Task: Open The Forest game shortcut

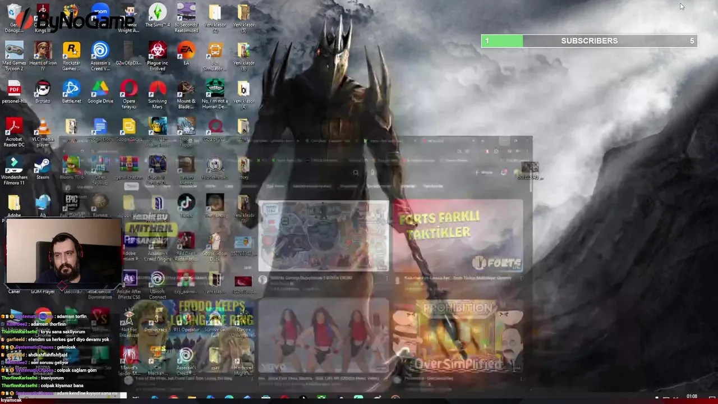Action: pos(215,206)
